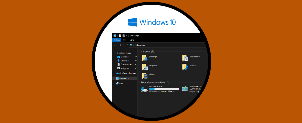
Task: Open the Archivo ribbon tab
Action: 117,40
